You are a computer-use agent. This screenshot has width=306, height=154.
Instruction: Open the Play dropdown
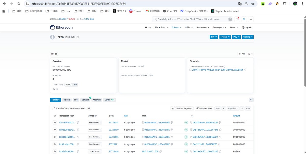click(x=236, y=37)
